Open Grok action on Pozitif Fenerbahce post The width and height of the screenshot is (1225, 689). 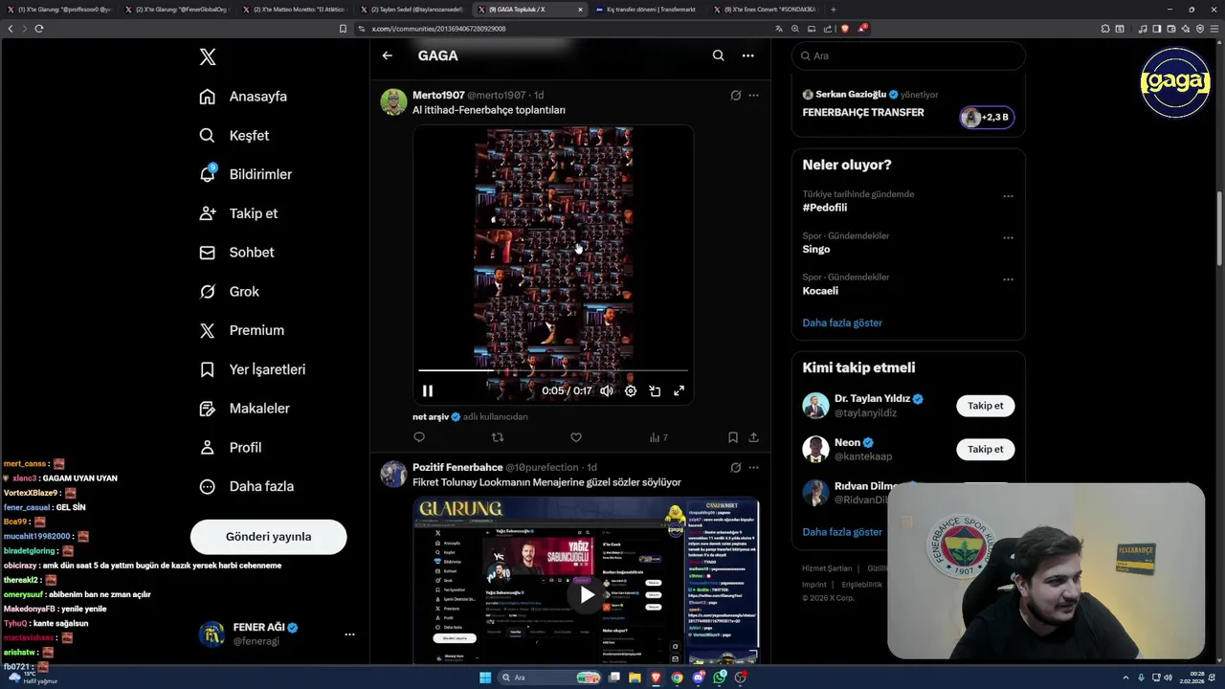[735, 468]
